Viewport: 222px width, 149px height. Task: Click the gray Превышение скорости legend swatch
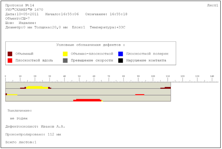[x=65, y=60]
